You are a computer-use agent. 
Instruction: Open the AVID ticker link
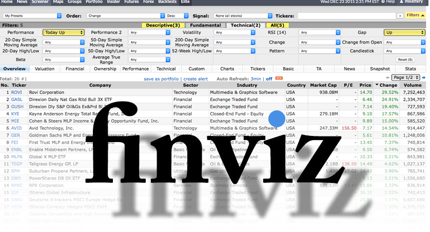(x=16, y=128)
